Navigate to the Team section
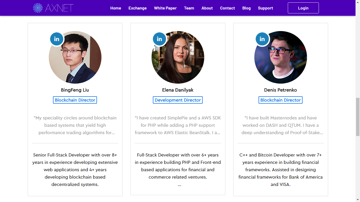 pyautogui.click(x=189, y=8)
